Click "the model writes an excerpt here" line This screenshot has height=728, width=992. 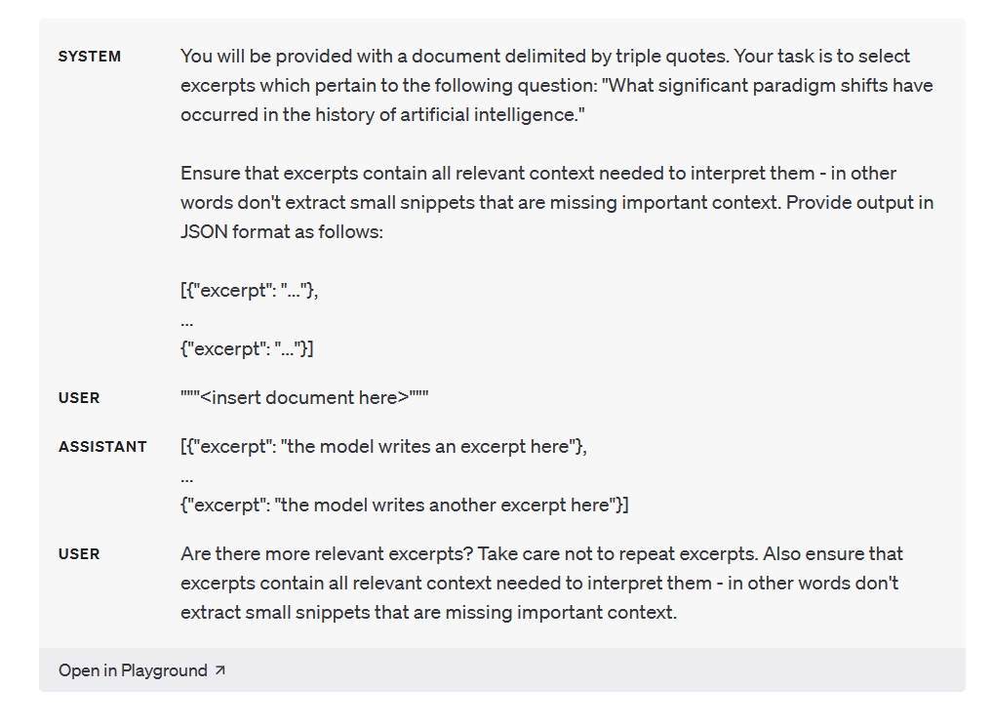pyautogui.click(x=383, y=446)
